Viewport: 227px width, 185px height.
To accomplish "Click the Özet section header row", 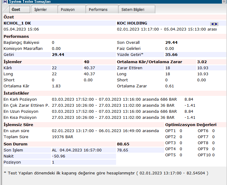I will tap(115, 17).
